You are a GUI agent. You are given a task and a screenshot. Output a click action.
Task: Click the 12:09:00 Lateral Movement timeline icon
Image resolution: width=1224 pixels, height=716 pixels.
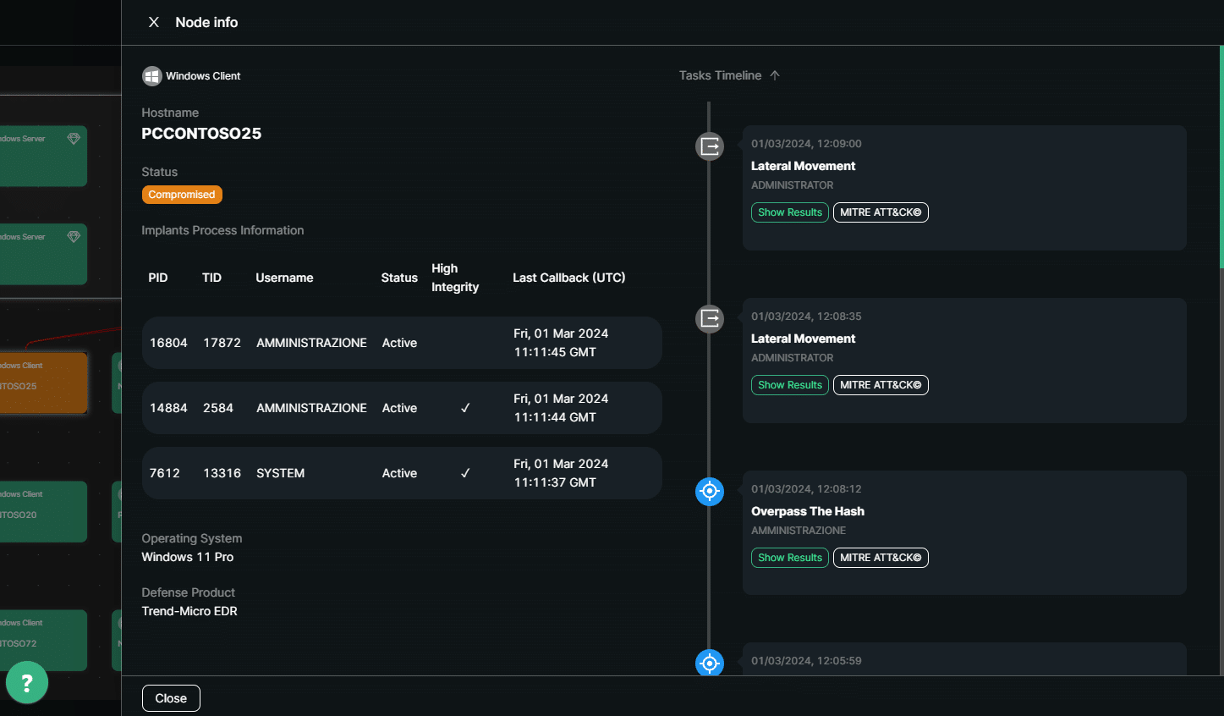pyautogui.click(x=710, y=146)
